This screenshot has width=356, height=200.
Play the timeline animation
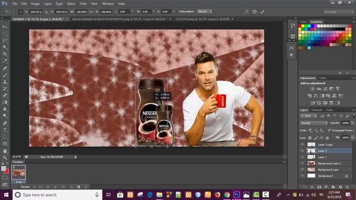point(55,187)
